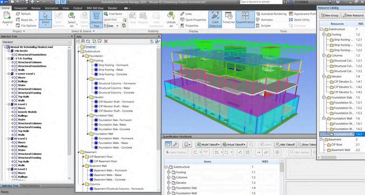The width and height of the screenshot is (365, 195).
Task: Click the keyword search box in title bar
Action: point(261,2)
